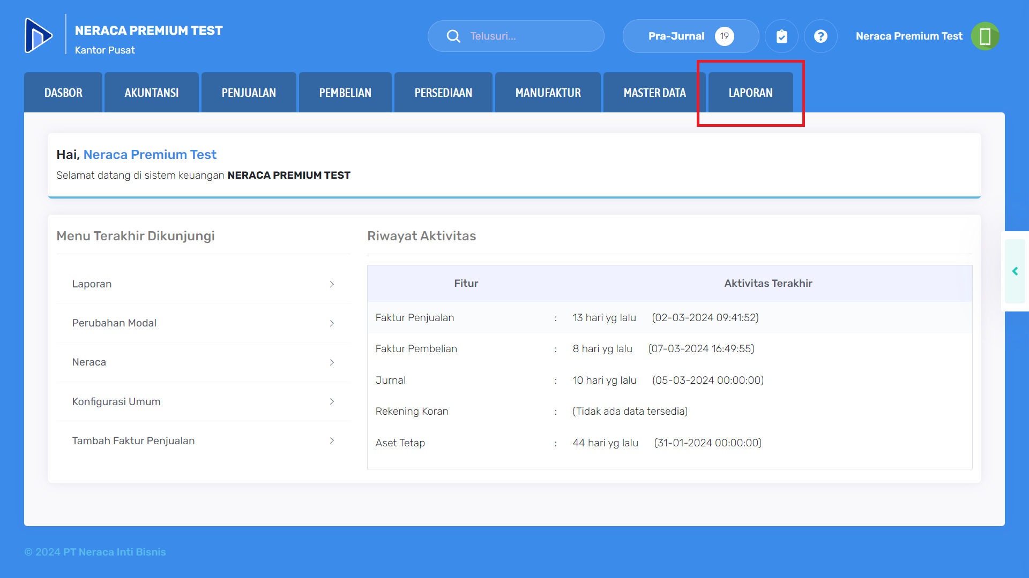Image resolution: width=1029 pixels, height=578 pixels.
Task: Select the Persediaan menu
Action: [x=443, y=93]
